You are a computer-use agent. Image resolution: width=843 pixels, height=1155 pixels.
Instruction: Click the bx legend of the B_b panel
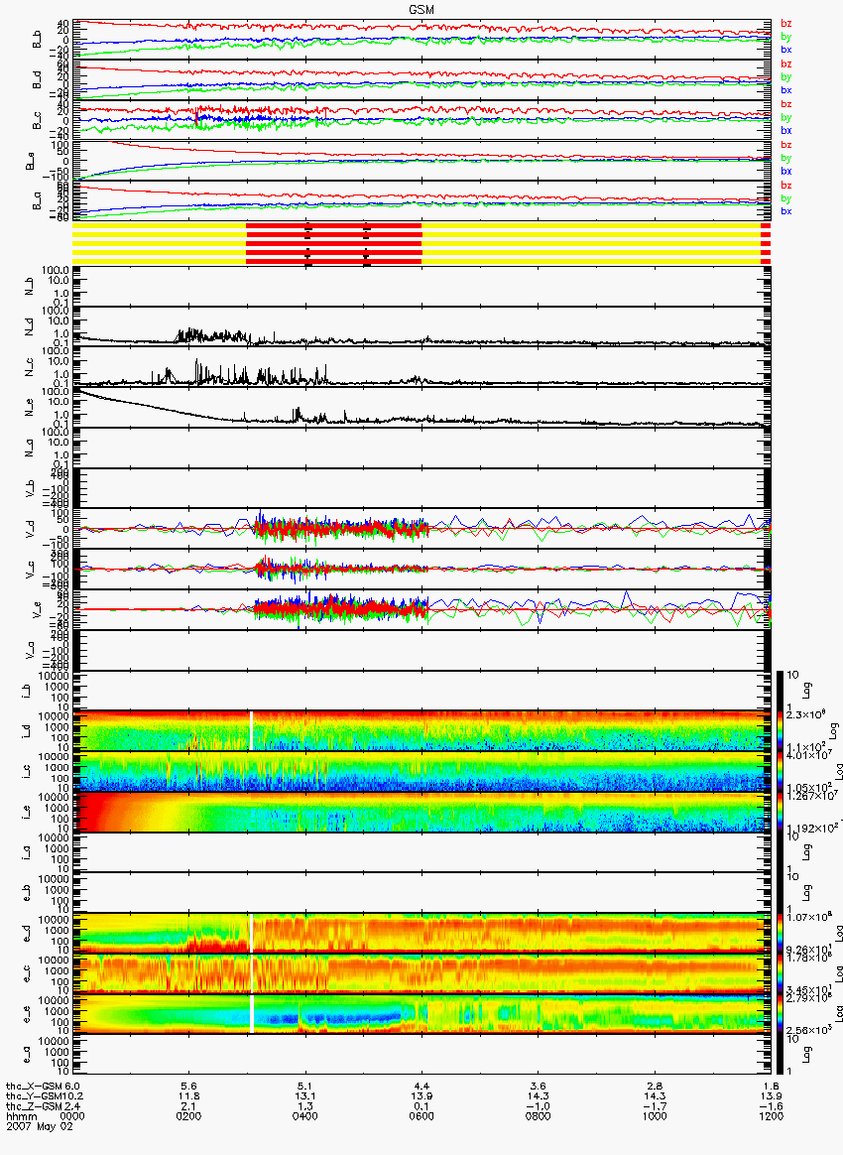pyautogui.click(x=786, y=50)
